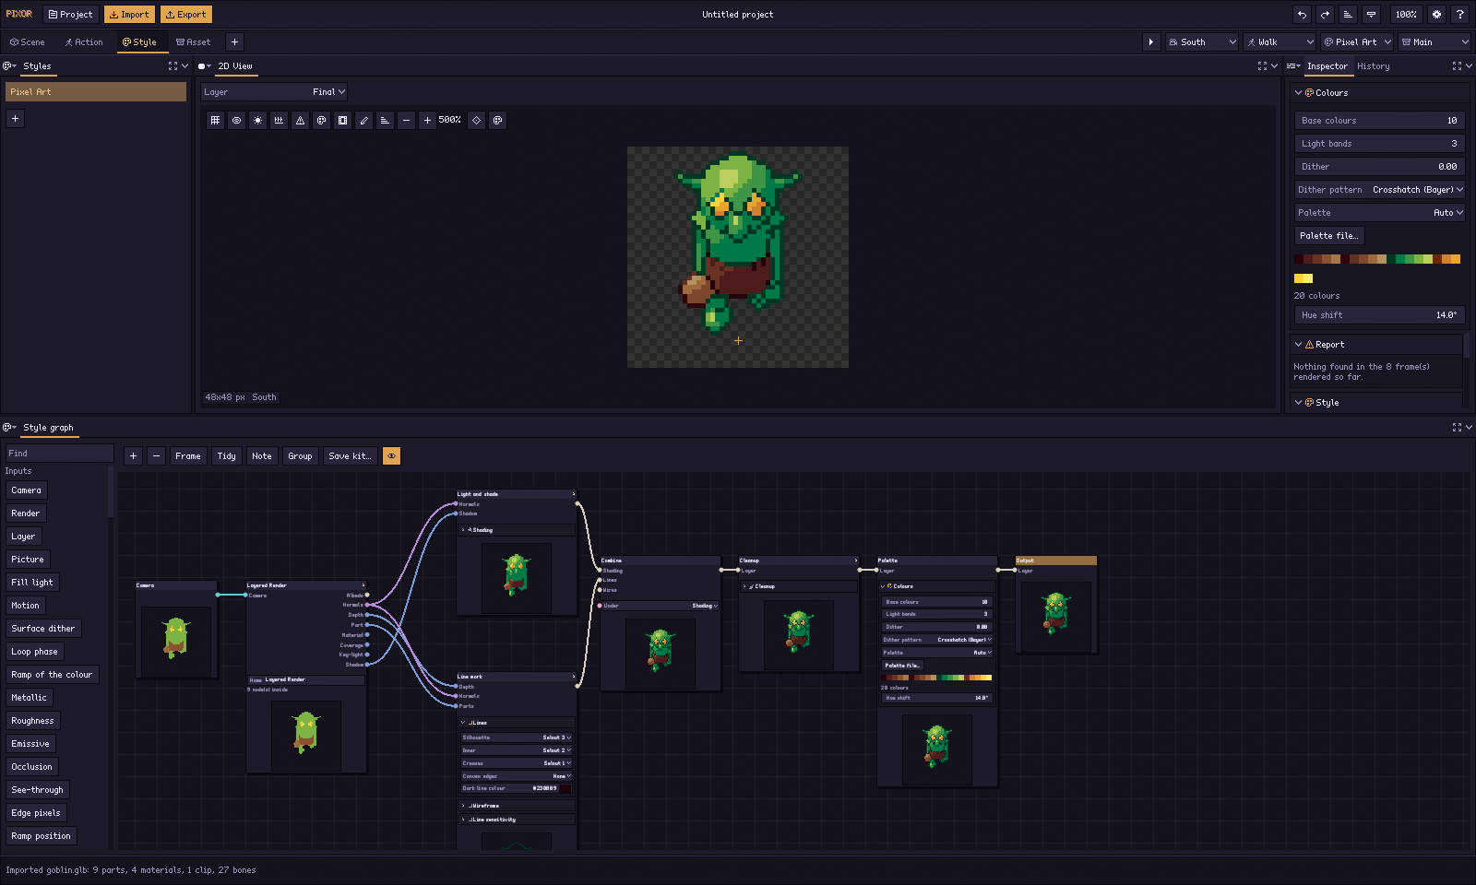The image size is (1476, 885).
Task: Redo the last action
Action: click(1325, 15)
